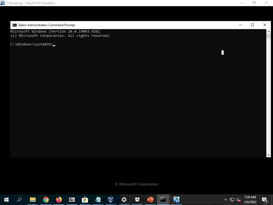Launch Oracle VirtualBox cube icon in taskbar
The height and width of the screenshot is (205, 273).
tap(111, 199)
